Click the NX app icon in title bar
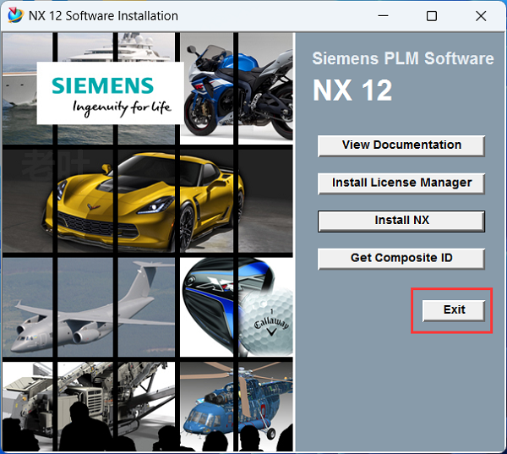Image resolution: width=507 pixels, height=454 pixels. [14, 16]
